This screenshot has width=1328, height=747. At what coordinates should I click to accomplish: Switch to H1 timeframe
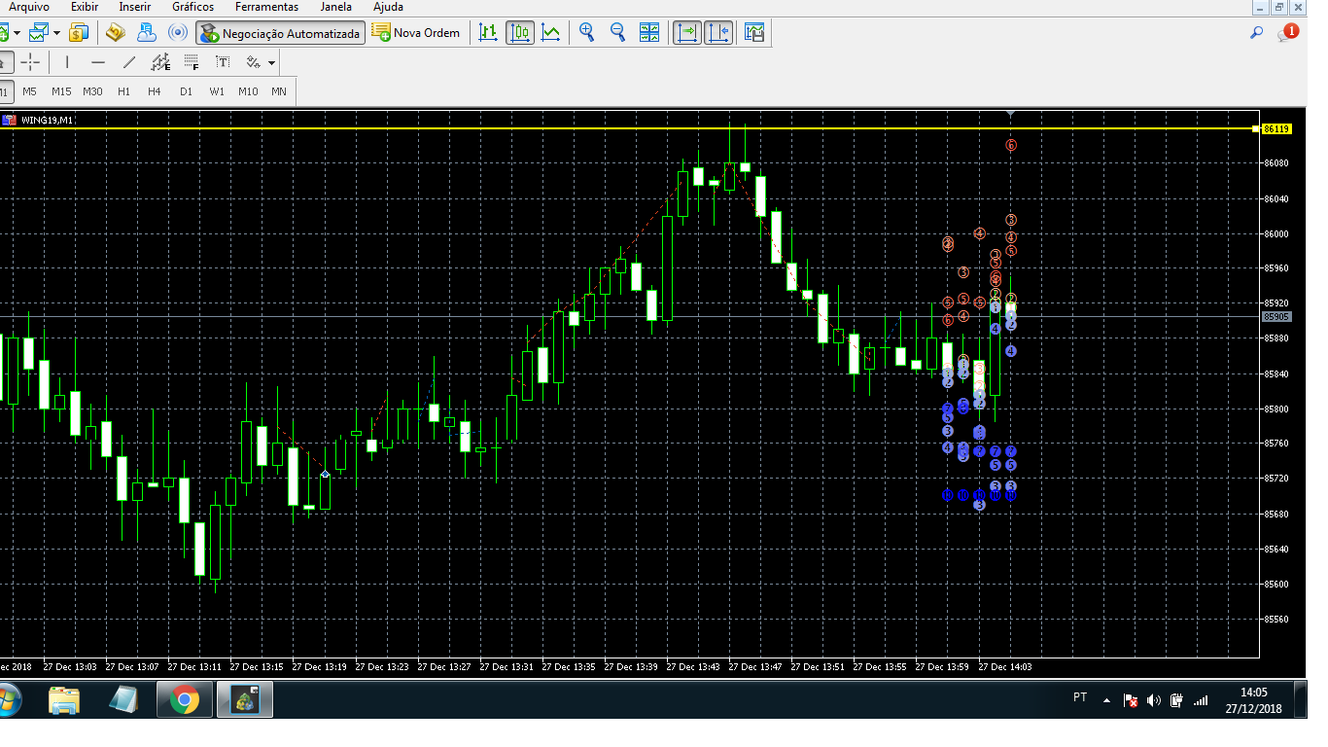[123, 91]
